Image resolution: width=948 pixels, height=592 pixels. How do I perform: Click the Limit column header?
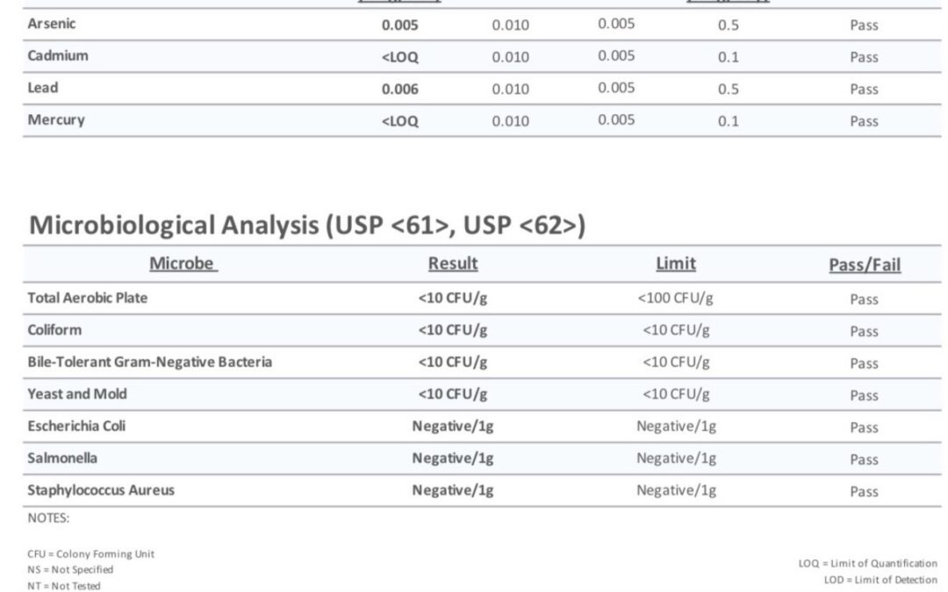coord(676,263)
